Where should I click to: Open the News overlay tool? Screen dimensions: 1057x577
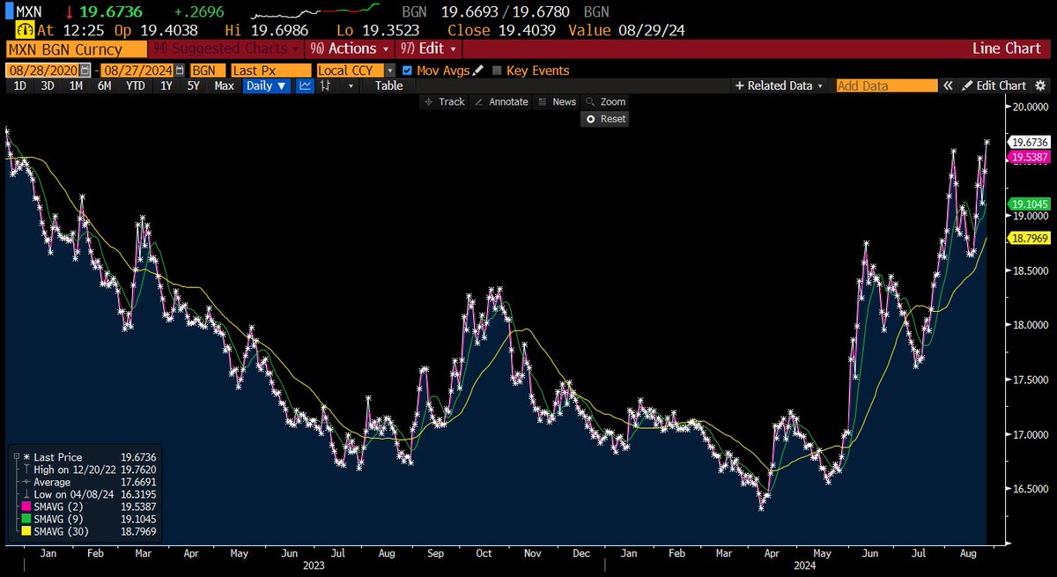(x=557, y=102)
